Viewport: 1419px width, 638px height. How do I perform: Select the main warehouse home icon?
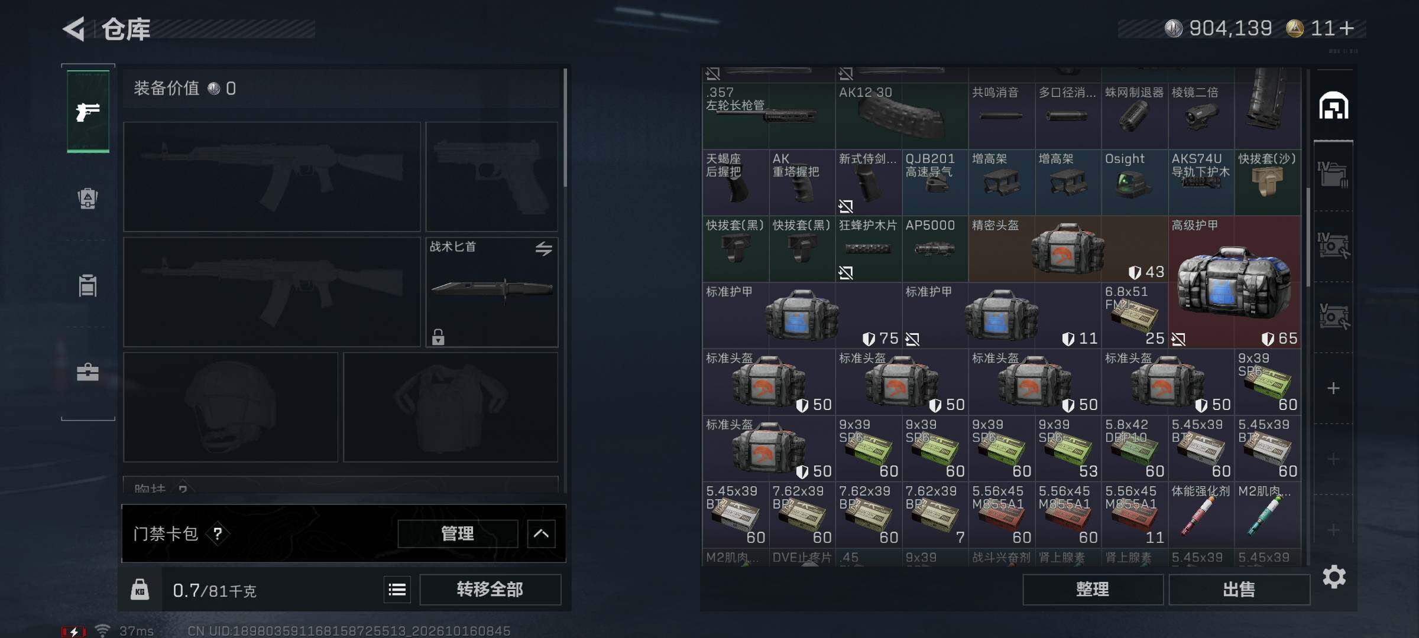coord(1334,106)
